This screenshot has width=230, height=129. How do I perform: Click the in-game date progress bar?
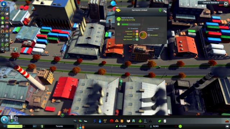(20, 126)
